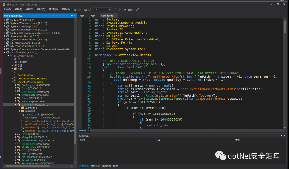This screenshot has height=169, width=289.
Task: Close the GetFileInfo tab
Action: click(116, 16)
